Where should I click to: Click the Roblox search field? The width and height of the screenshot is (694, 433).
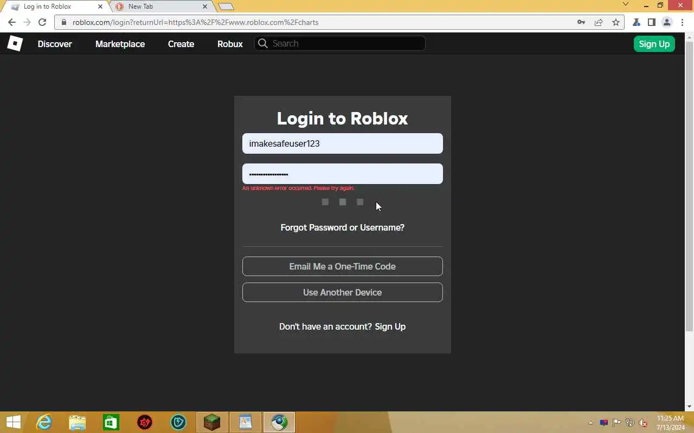(x=340, y=43)
